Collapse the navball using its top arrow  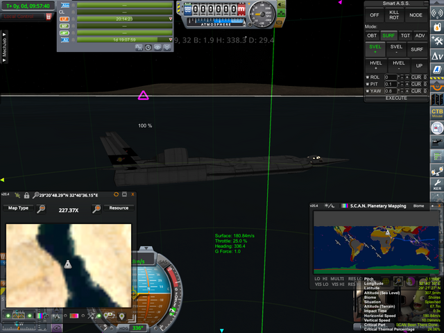tap(146, 248)
